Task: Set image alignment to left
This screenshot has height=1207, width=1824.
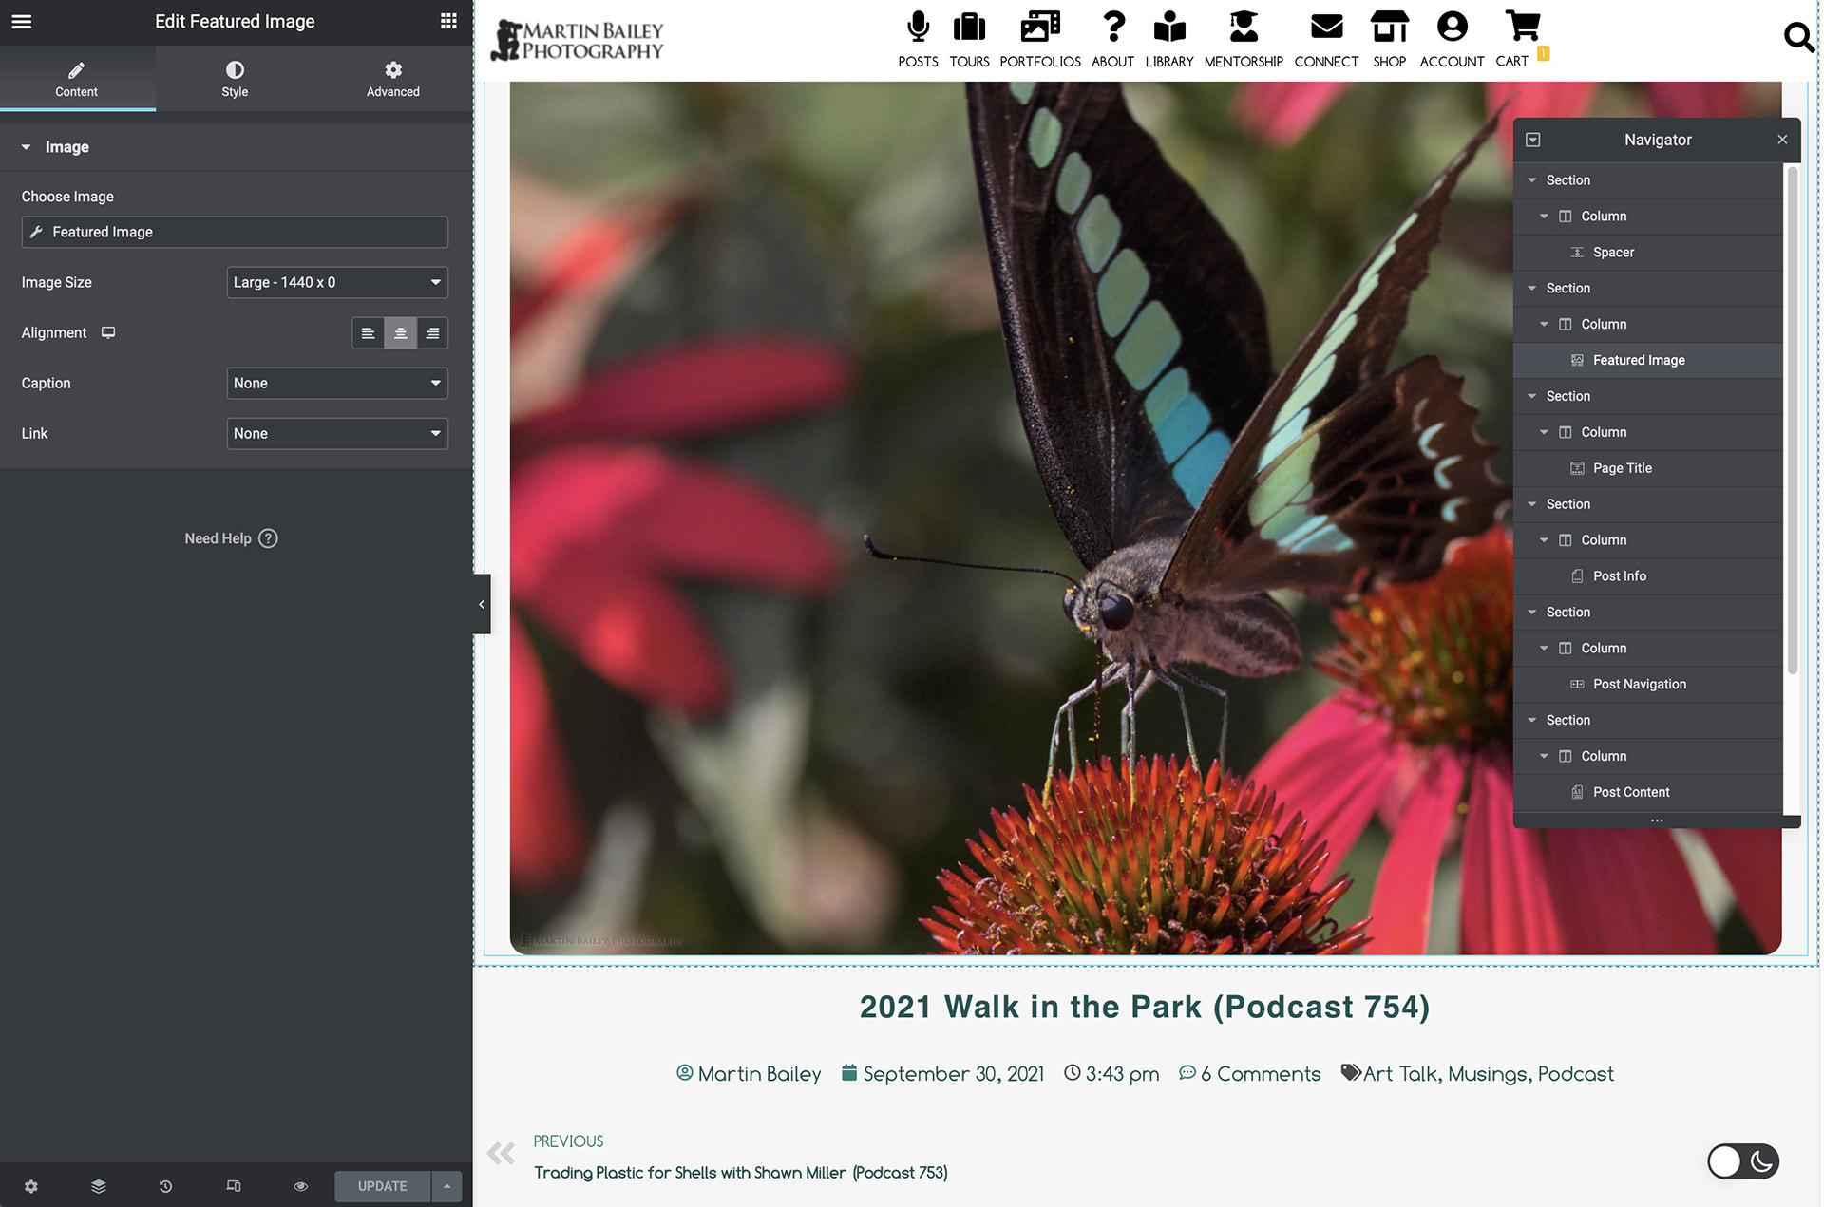Action: click(368, 333)
